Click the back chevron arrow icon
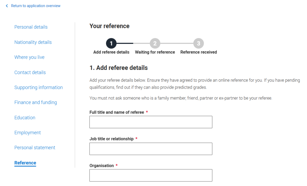307x186 pixels. 7,6
